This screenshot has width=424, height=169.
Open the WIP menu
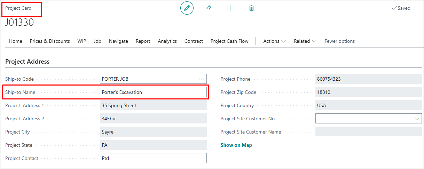[82, 41]
